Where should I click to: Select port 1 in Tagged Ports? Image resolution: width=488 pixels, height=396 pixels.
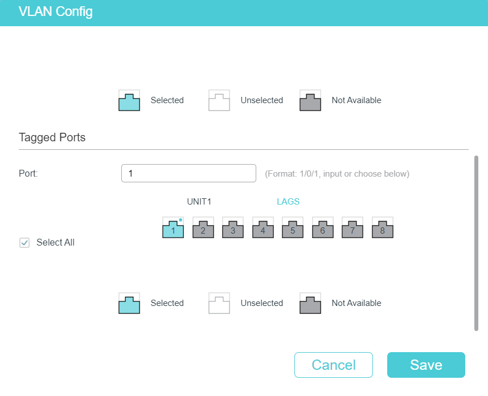(173, 227)
